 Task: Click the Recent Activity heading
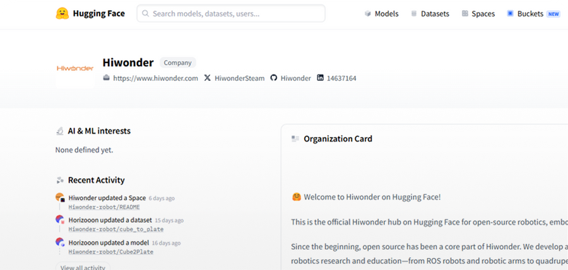pos(97,180)
